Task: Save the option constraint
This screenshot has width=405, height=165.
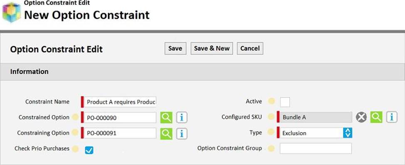Action: coord(175,48)
